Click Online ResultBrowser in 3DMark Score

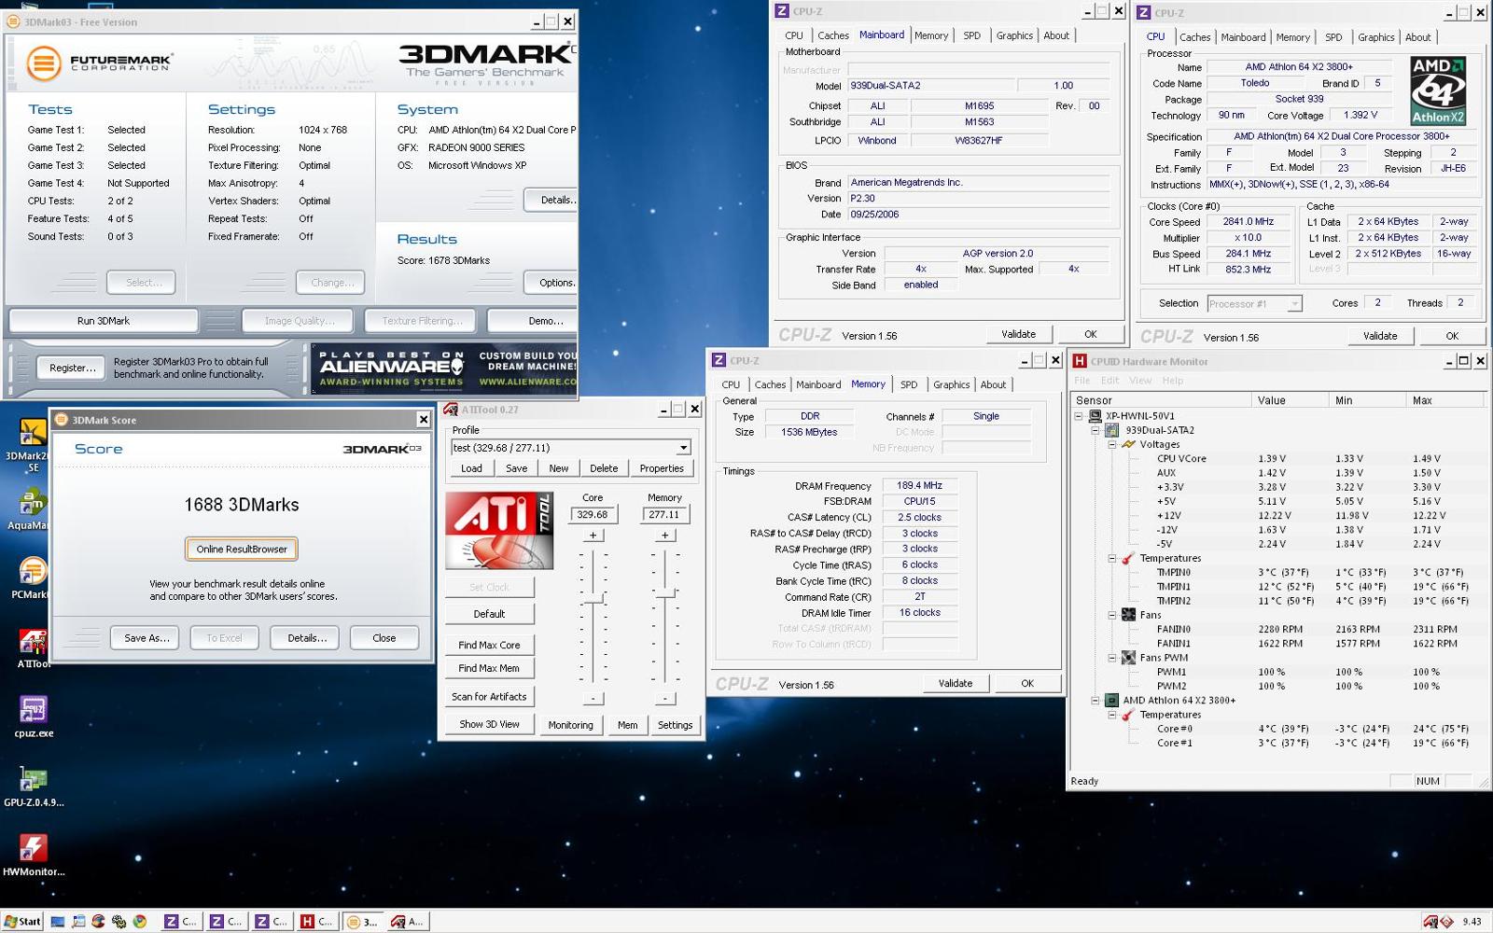(x=242, y=549)
